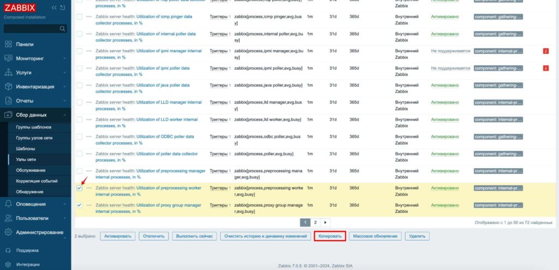
Task: Open three-dot menu for internal poller item
Action: (x=89, y=34)
